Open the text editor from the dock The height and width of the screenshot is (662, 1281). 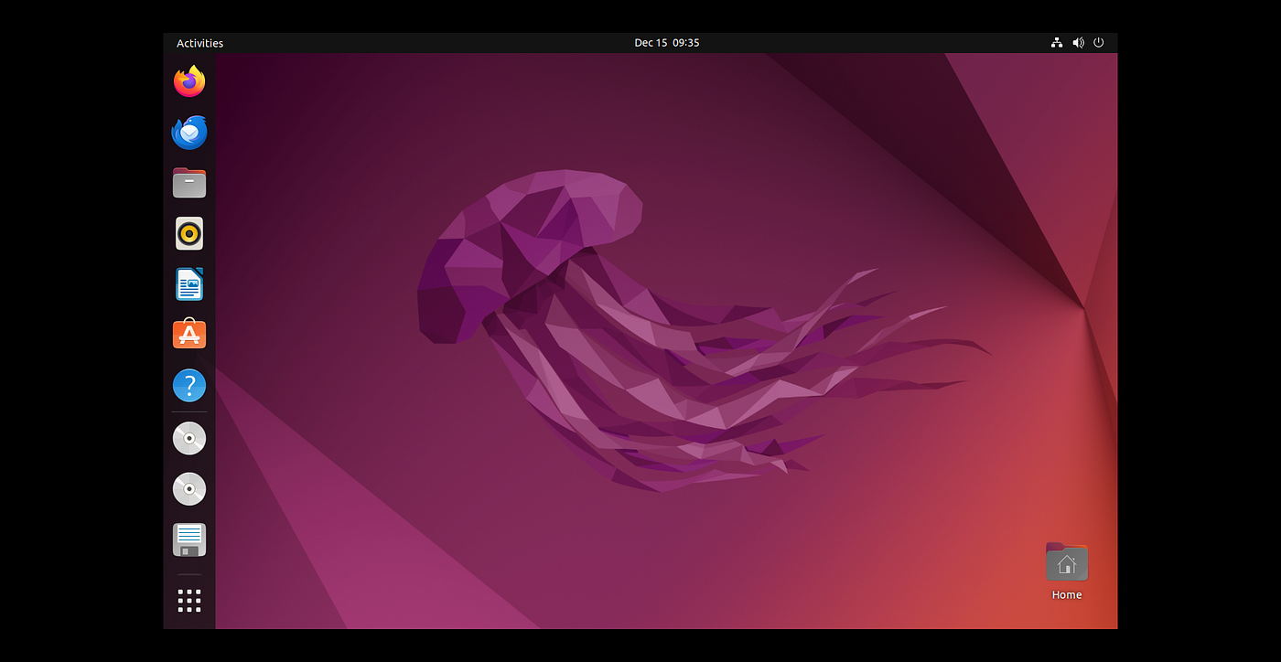[x=188, y=539]
